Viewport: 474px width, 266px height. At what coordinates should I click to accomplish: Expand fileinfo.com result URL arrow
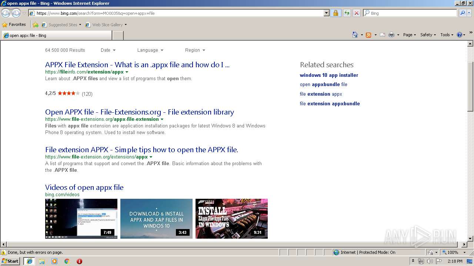coord(127,72)
